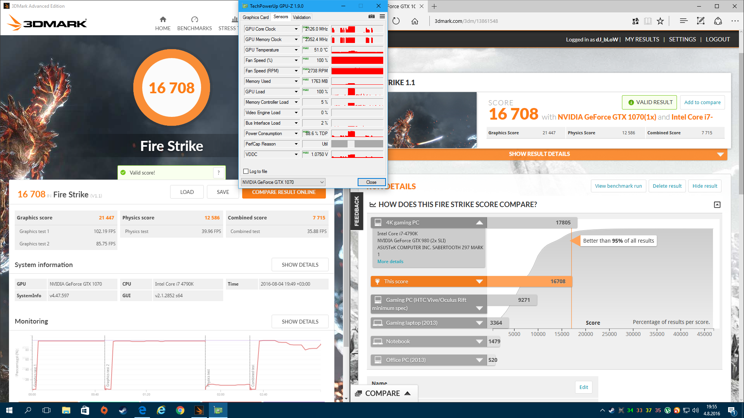The width and height of the screenshot is (744, 418).
Task: Collapse the Fire Strike comparison chart panel
Action: click(x=717, y=205)
